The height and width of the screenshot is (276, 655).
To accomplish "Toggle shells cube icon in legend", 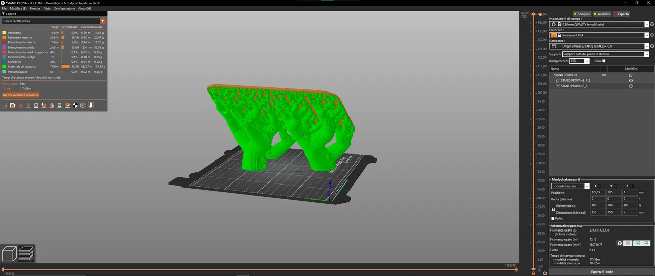I will [83, 105].
